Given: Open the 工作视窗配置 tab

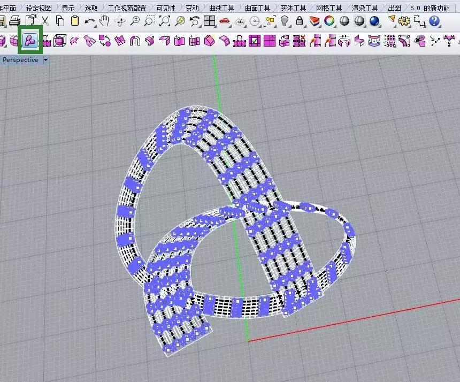Looking at the screenshot, I should pos(127,8).
